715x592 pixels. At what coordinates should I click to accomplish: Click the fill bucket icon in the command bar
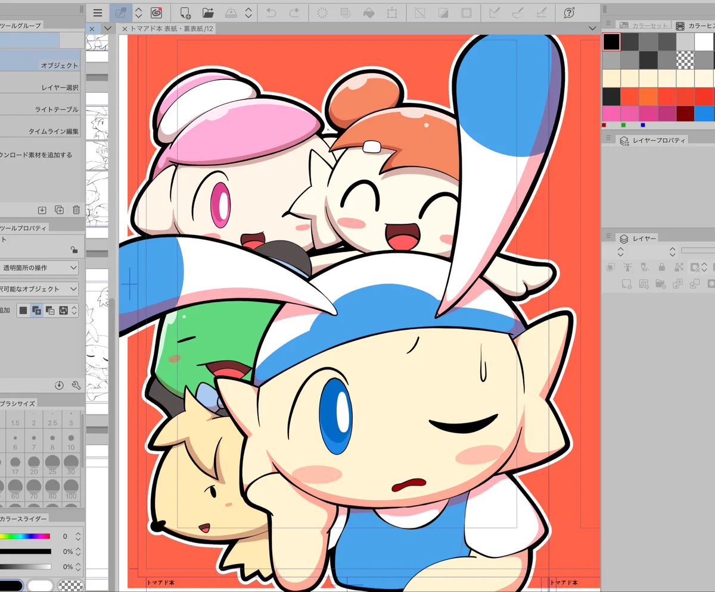(x=368, y=12)
